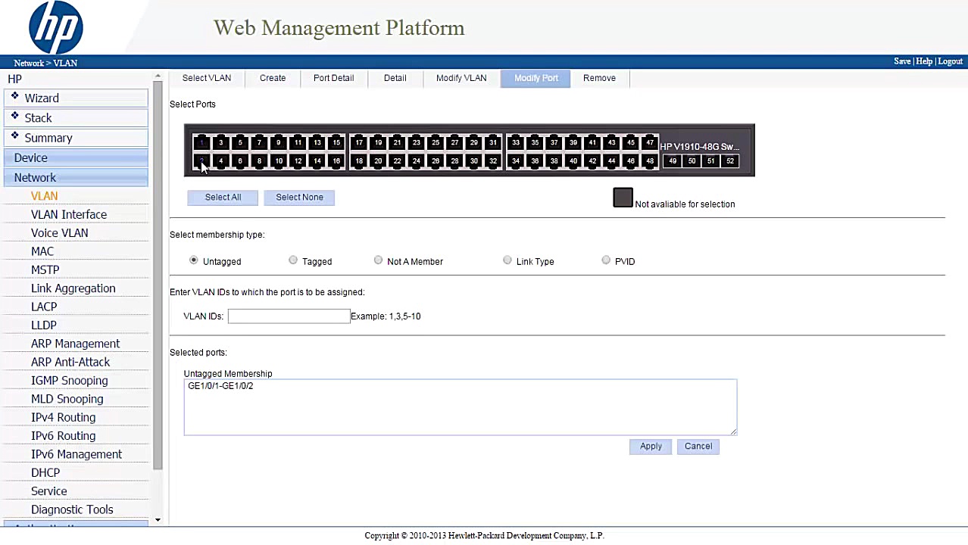This screenshot has width=968, height=545.
Task: Select port 48 on the switch port map
Action: 650,160
